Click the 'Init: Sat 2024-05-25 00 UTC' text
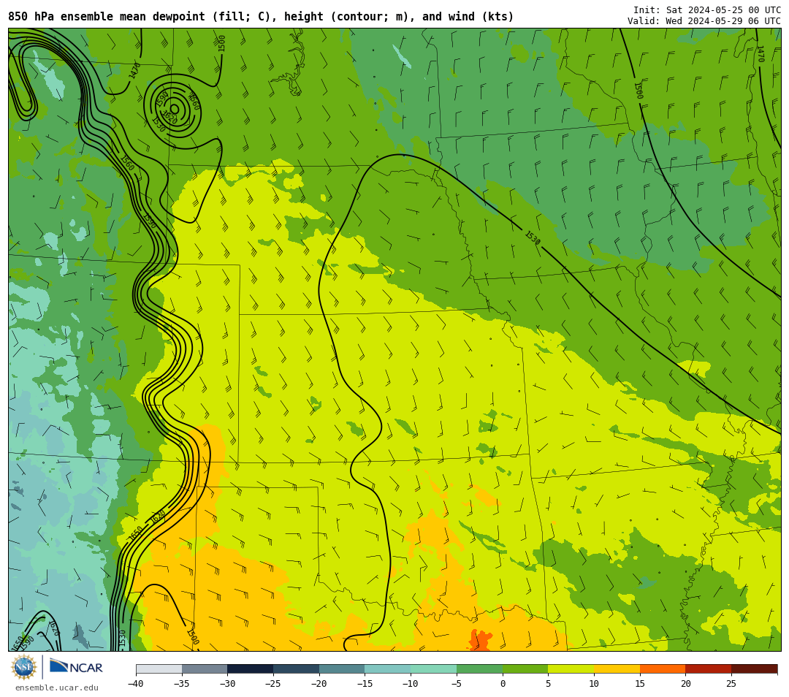The height and width of the screenshot is (697, 789). (x=707, y=10)
